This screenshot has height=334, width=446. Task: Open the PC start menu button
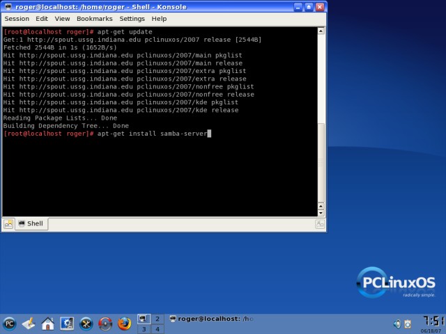click(x=9, y=324)
